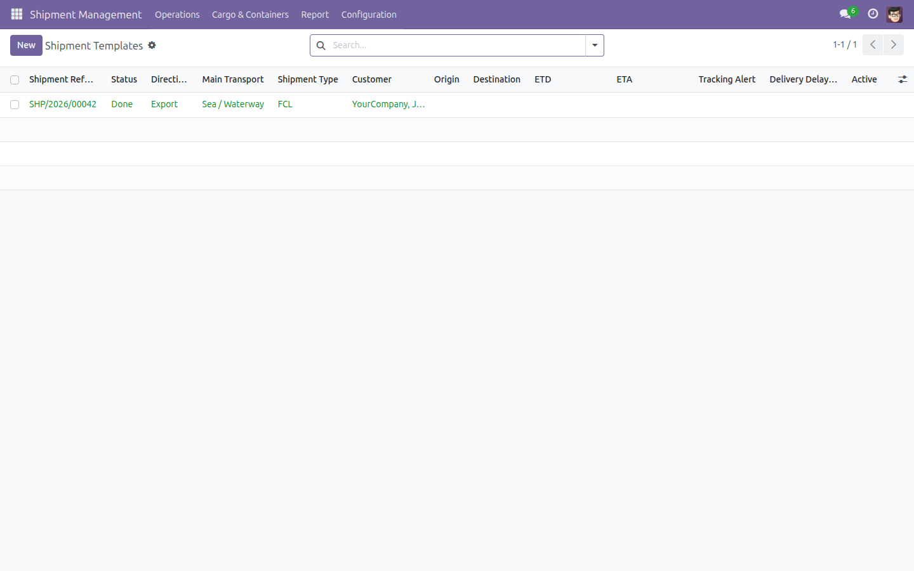Go to the next page arrow

(x=893, y=44)
